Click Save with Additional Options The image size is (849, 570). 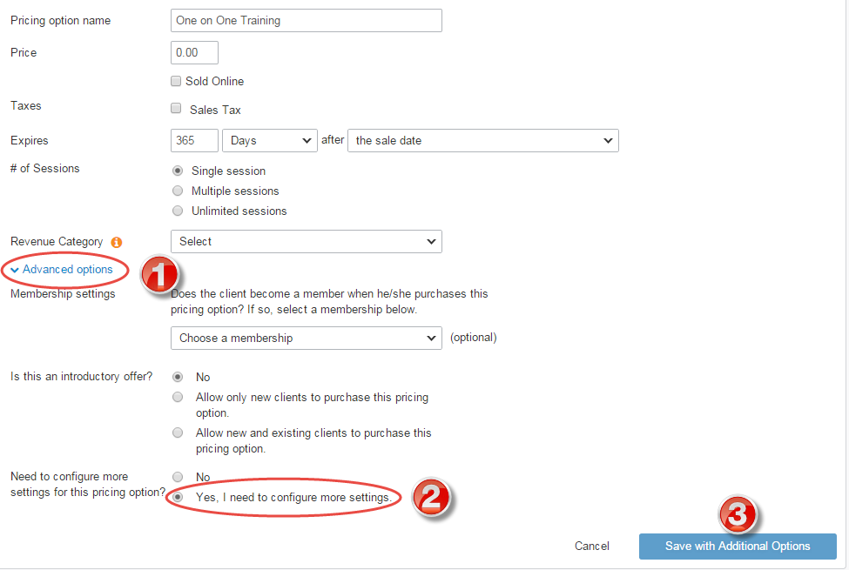pos(738,547)
